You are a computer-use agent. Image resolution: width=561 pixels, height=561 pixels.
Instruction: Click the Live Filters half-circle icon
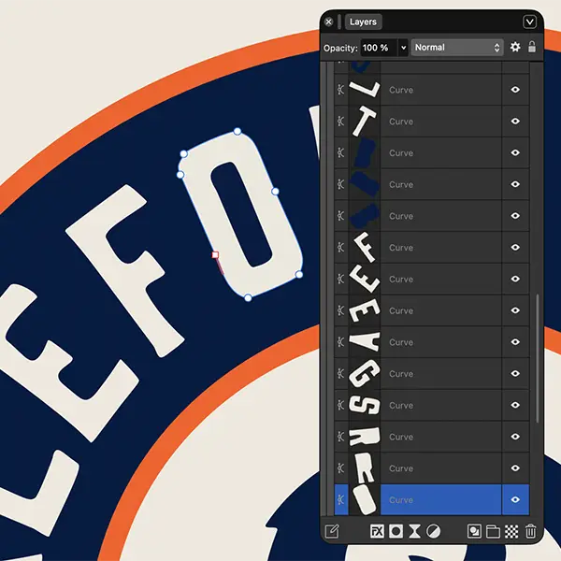433,531
